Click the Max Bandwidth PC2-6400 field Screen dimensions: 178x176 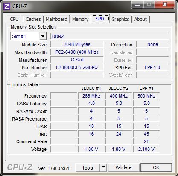coord(77,52)
